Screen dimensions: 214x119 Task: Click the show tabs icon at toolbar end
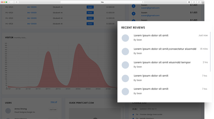point(199,2)
